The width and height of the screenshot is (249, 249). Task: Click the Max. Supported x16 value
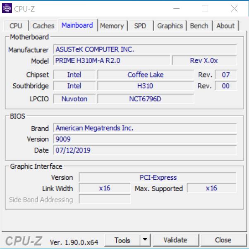click(211, 188)
